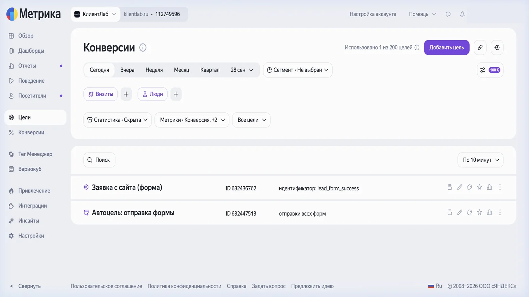Click tag icon for Заявка с сайта goal
This screenshot has height=297, width=529.
[x=469, y=187]
